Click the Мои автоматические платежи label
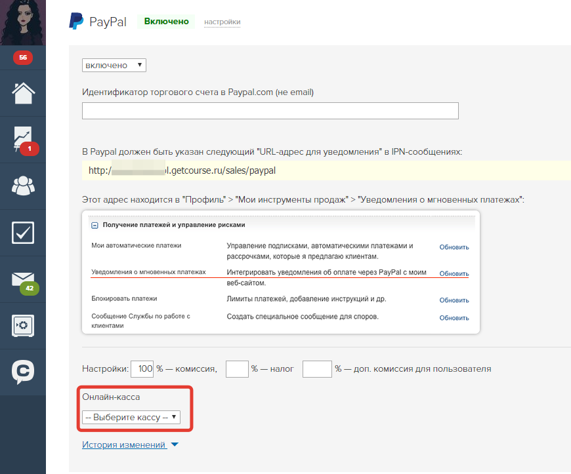The width and height of the screenshot is (571, 474). coord(137,246)
